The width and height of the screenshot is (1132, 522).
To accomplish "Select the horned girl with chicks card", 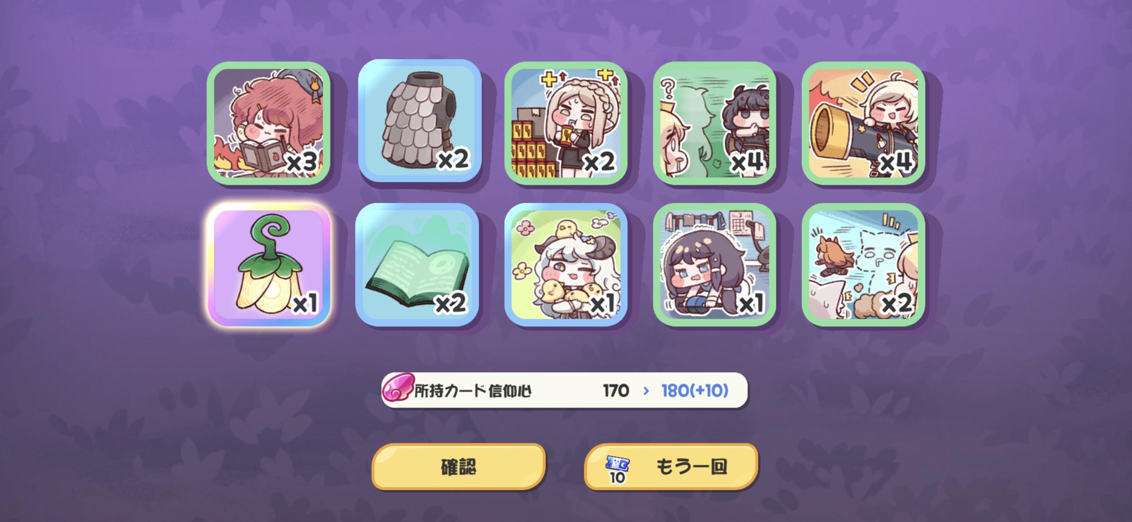I will tap(566, 265).
